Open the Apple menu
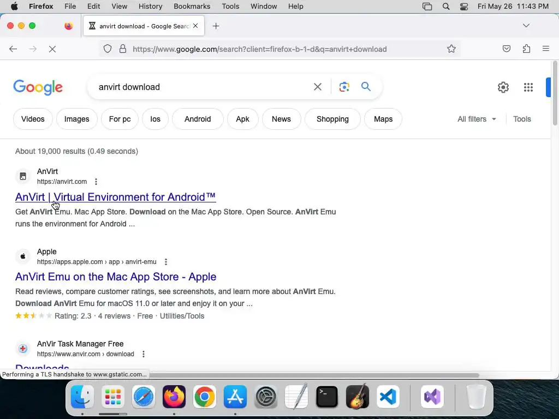The image size is (559, 419). coord(14,7)
